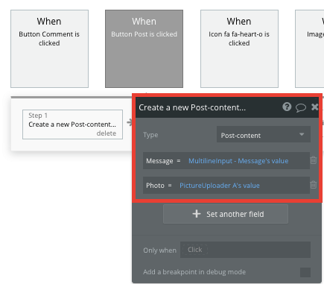Click the Type label
Viewport: 324px width, 284px height.
coord(150,135)
